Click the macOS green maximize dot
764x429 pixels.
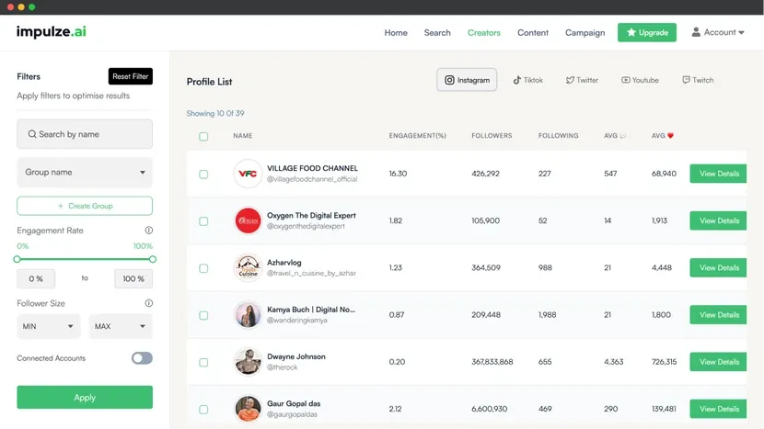(x=31, y=6)
